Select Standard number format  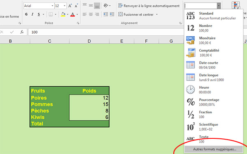(213, 16)
